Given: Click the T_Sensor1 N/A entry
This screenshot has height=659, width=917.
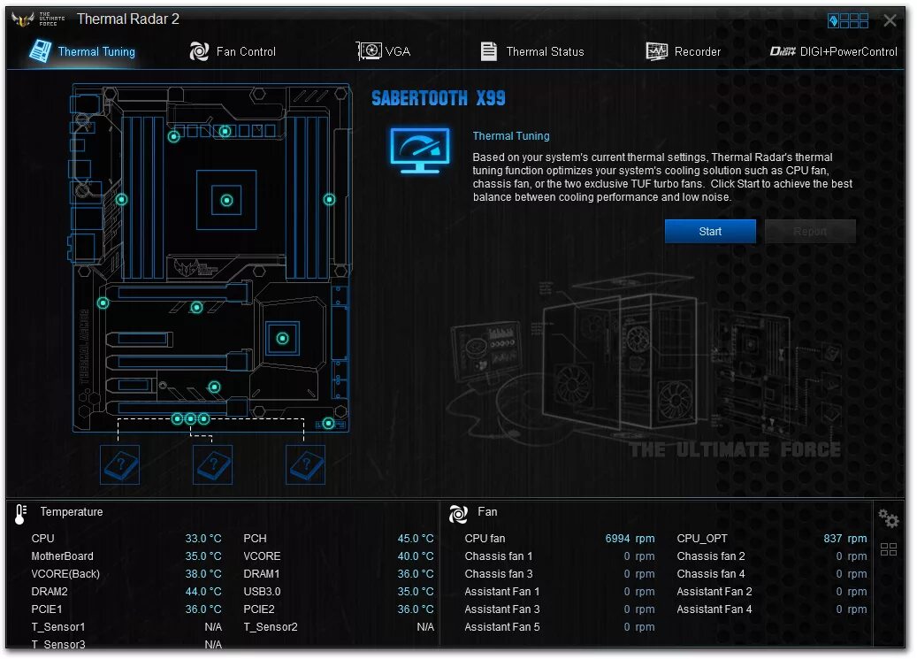Looking at the screenshot, I should tap(126, 627).
